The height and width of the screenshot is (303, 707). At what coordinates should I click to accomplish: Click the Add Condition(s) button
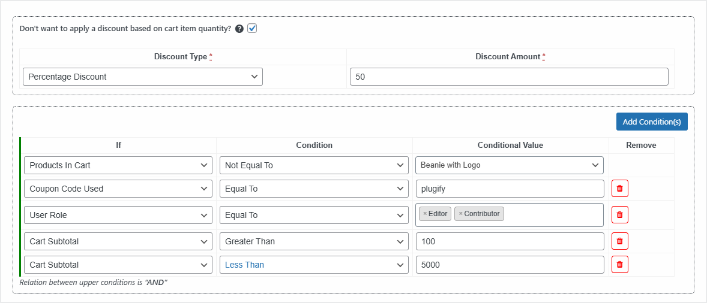click(651, 122)
